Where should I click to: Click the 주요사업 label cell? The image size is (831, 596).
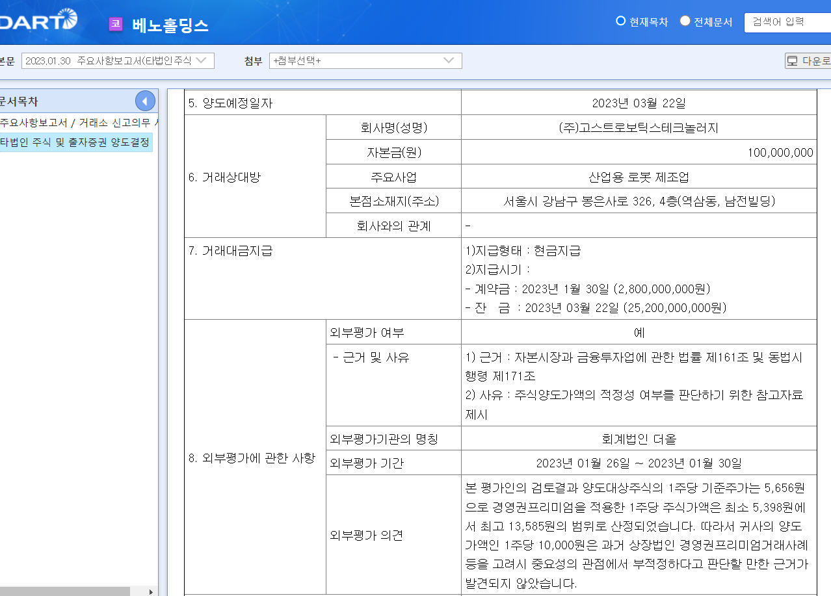click(x=393, y=177)
